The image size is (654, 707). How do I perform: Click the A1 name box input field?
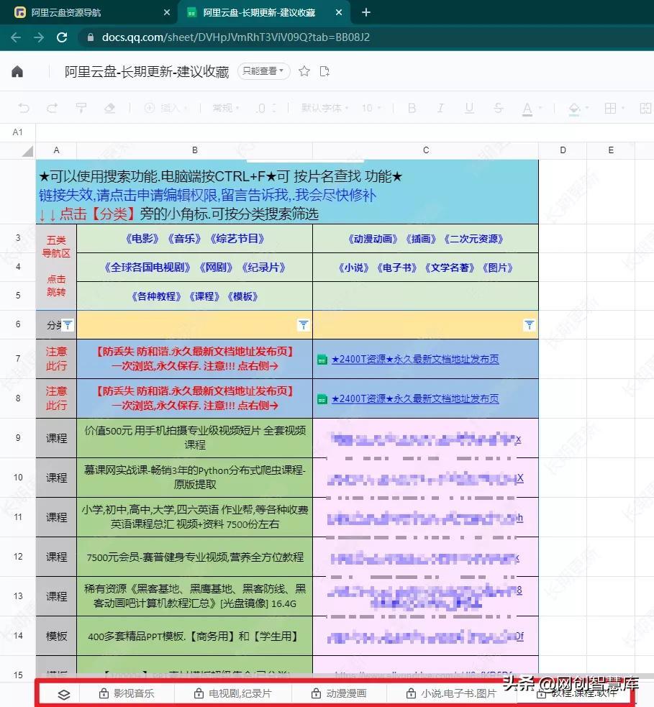tap(16, 132)
